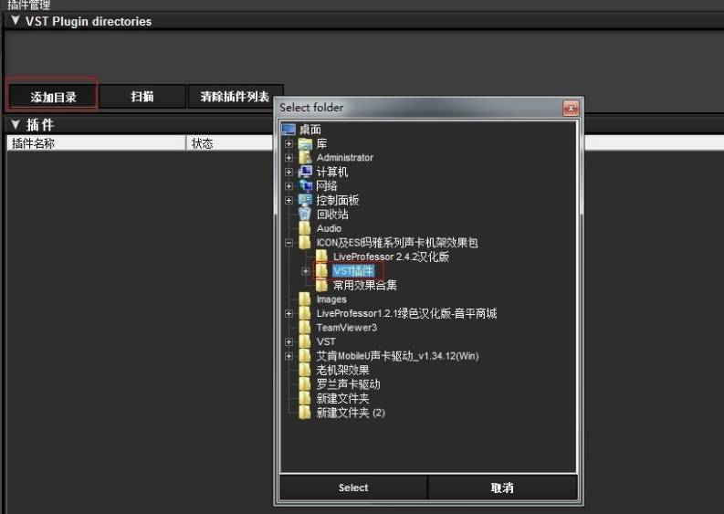Cancel the dialog with 取消
The image size is (724, 514).
[502, 488]
